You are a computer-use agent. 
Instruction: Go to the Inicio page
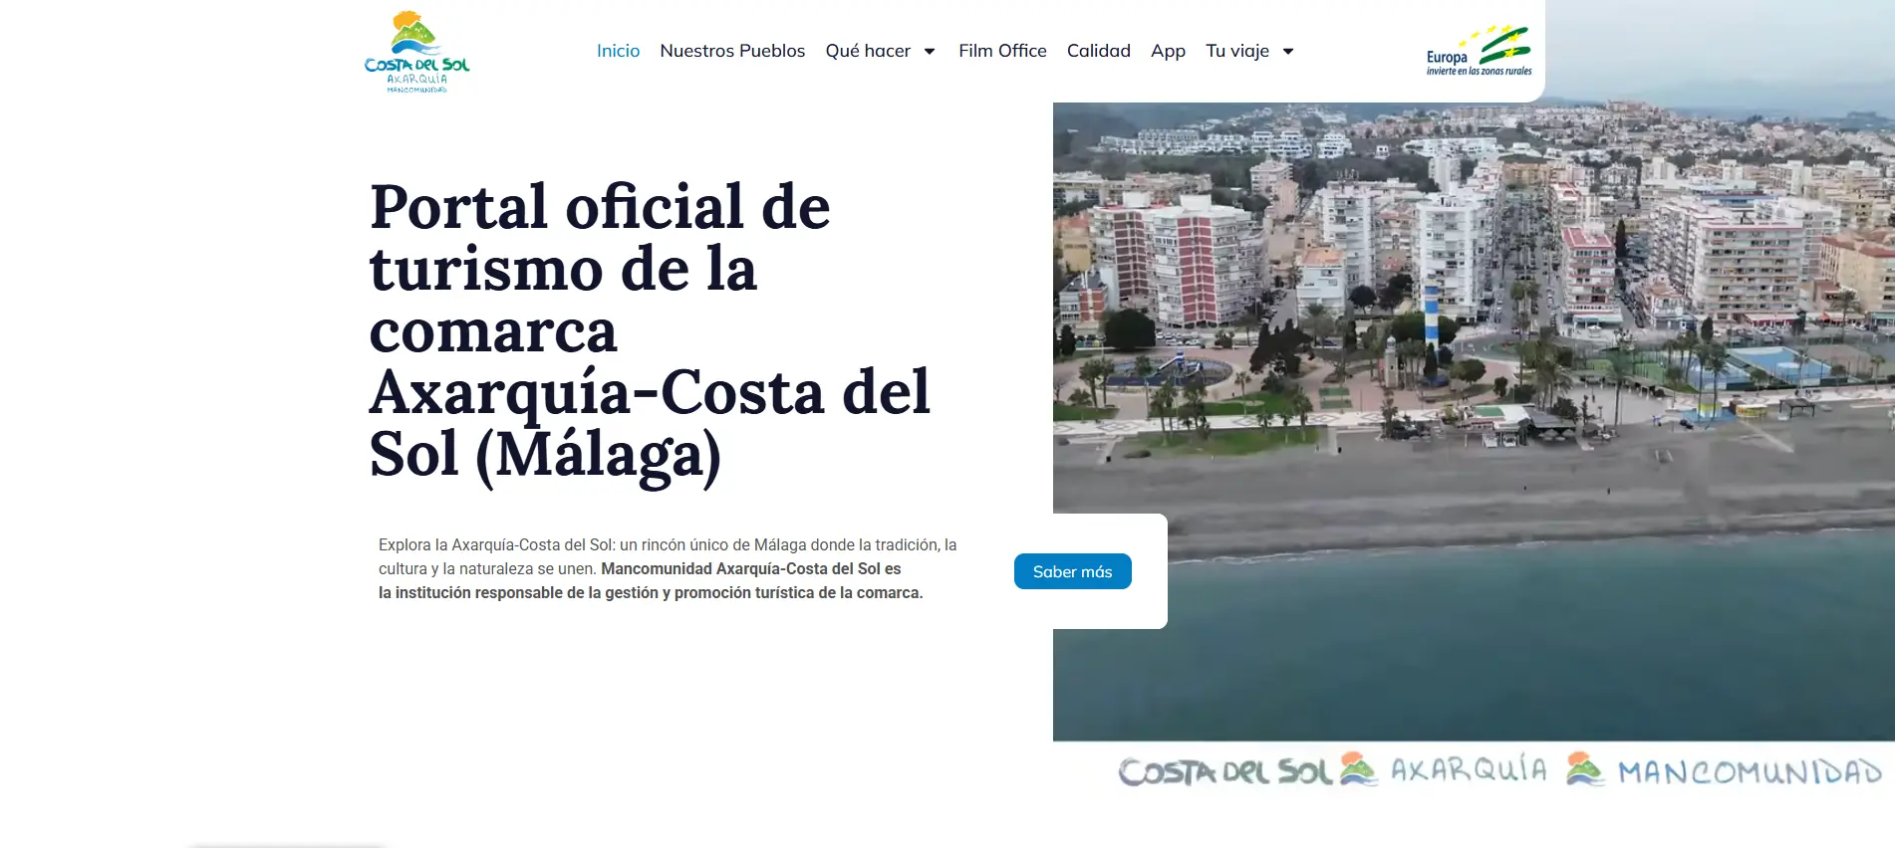tap(618, 51)
